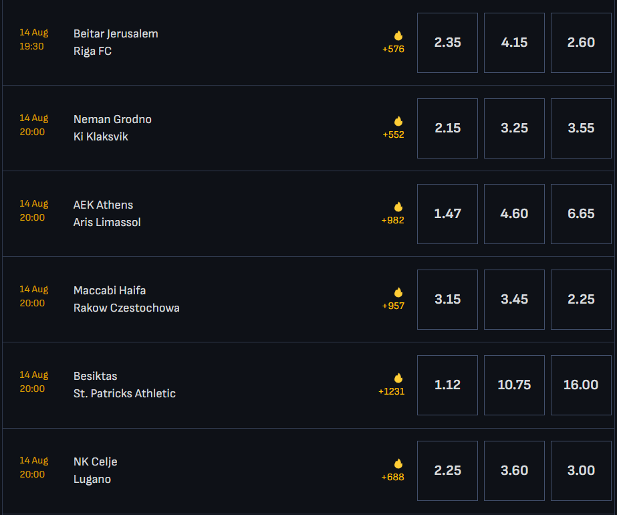617x515 pixels.
Task: Click flame icon for NK Celje match
Action: click(398, 463)
